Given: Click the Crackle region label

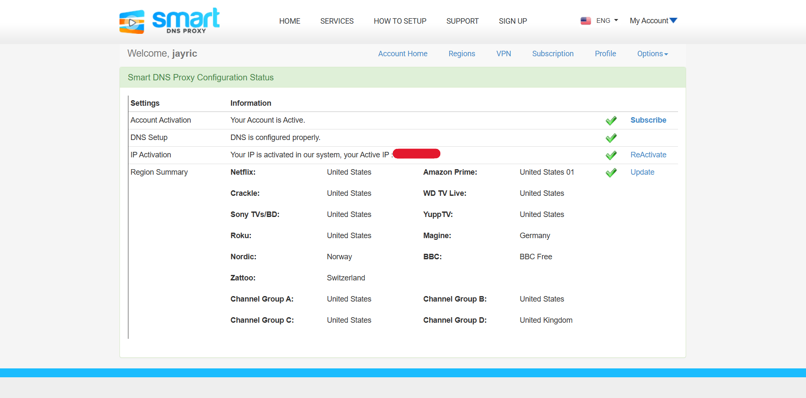Looking at the screenshot, I should pyautogui.click(x=245, y=193).
